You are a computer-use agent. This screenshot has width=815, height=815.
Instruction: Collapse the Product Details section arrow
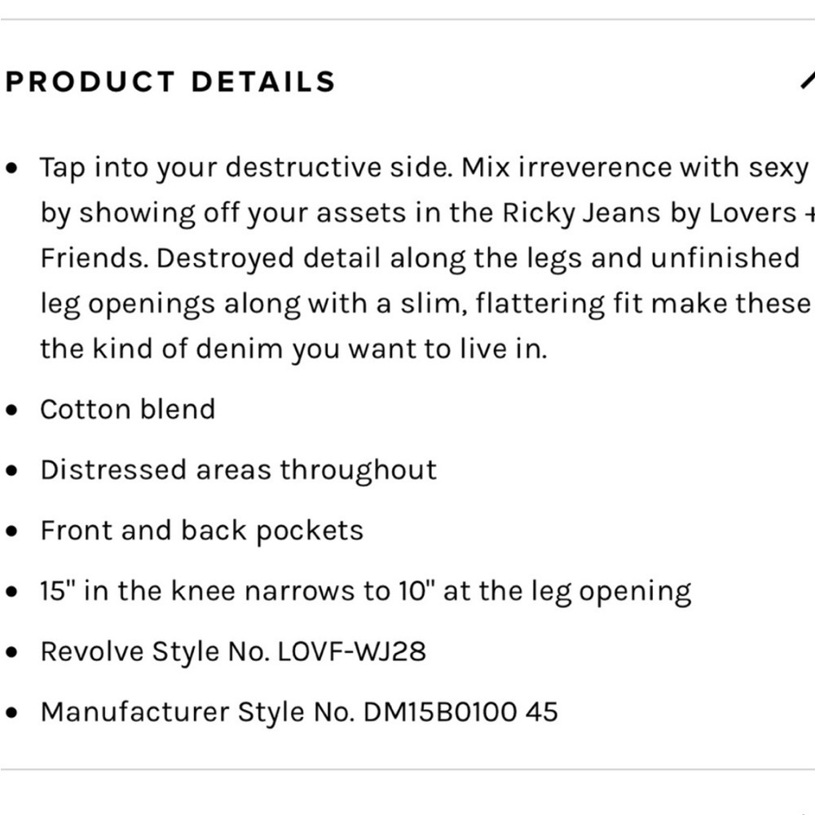[807, 80]
